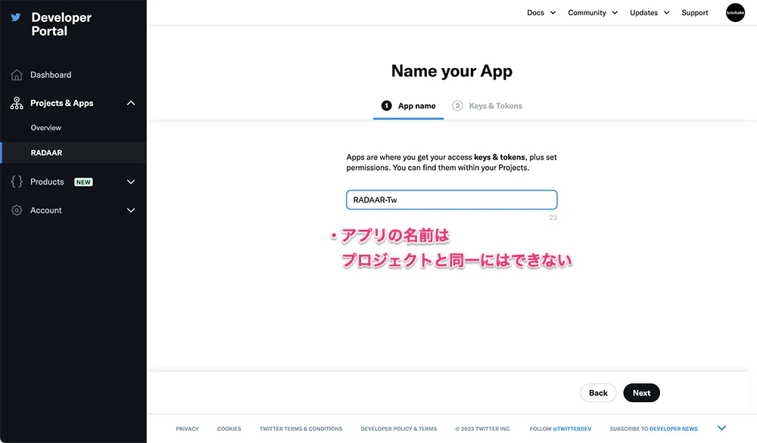Click the Account gear icon
This screenshot has height=443, width=757.
point(17,210)
